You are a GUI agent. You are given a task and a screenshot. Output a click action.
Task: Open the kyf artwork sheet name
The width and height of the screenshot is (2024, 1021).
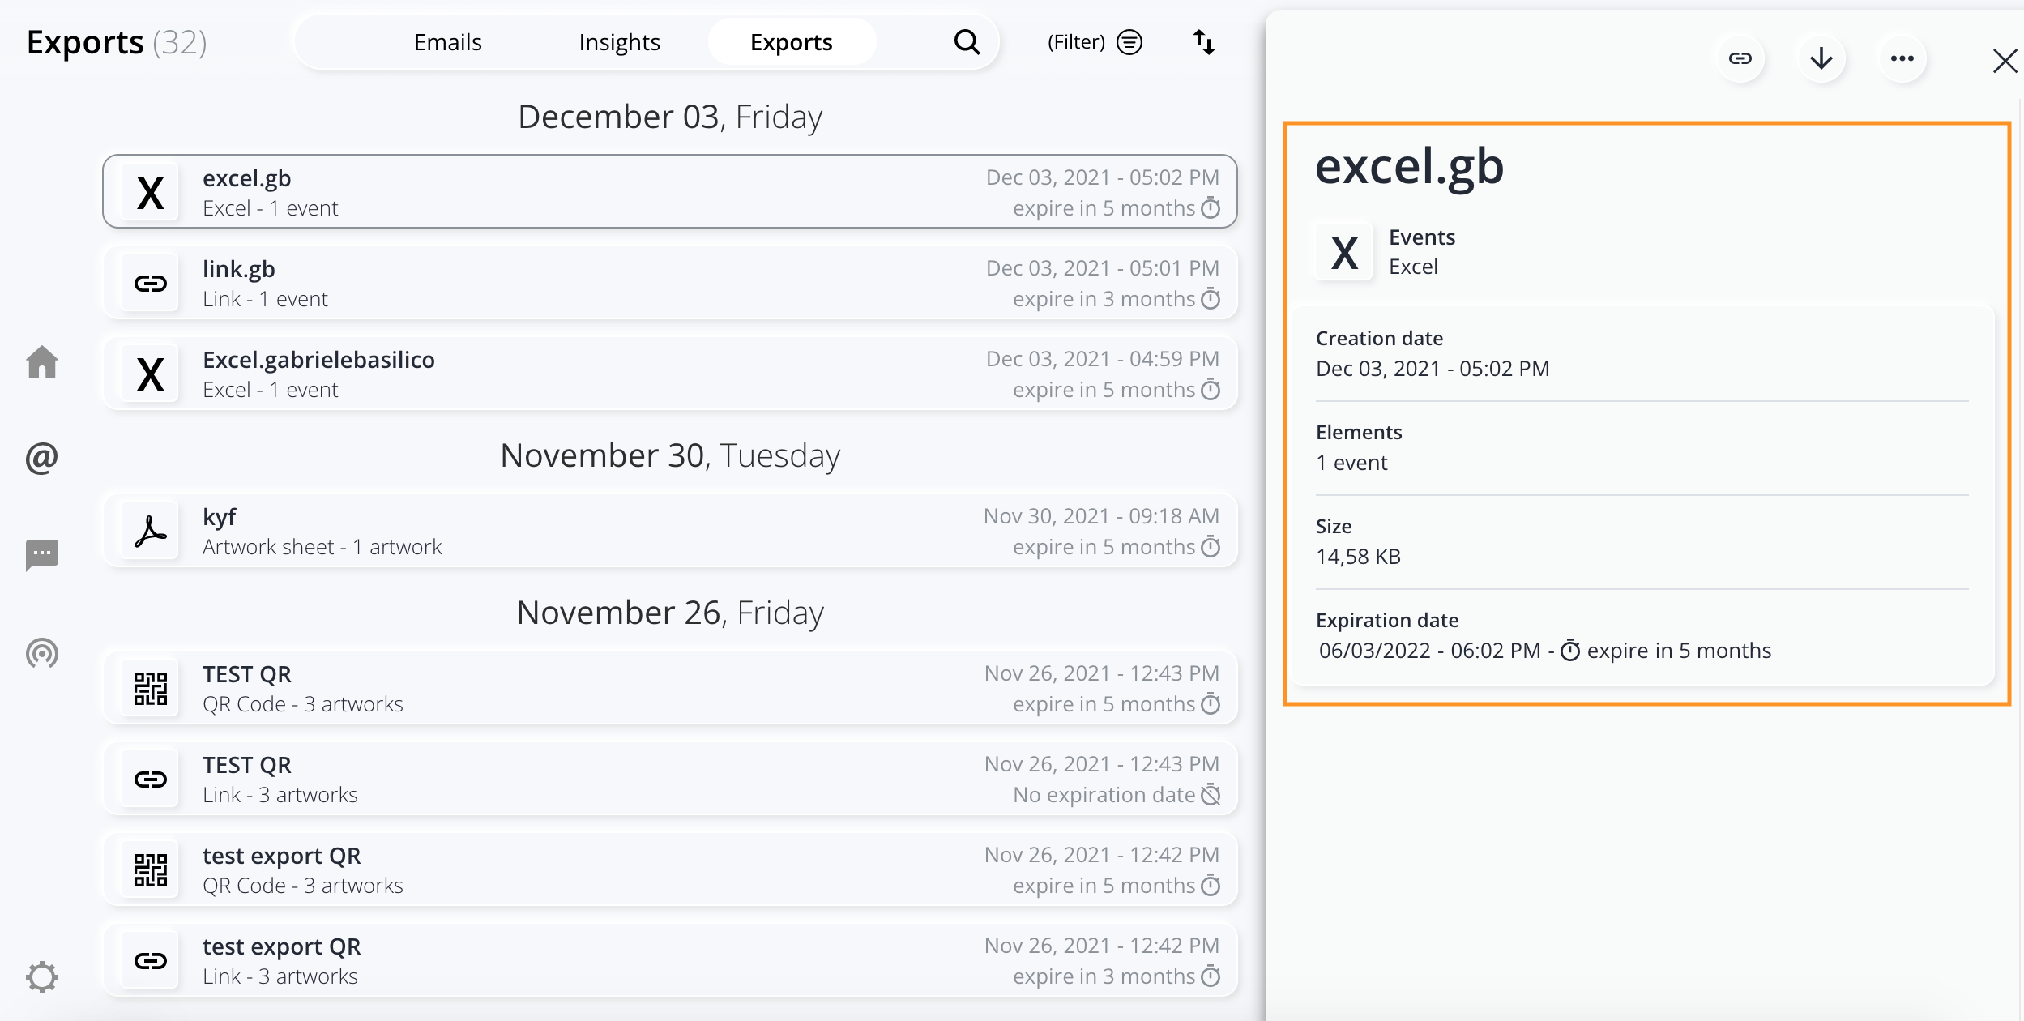[x=220, y=517]
